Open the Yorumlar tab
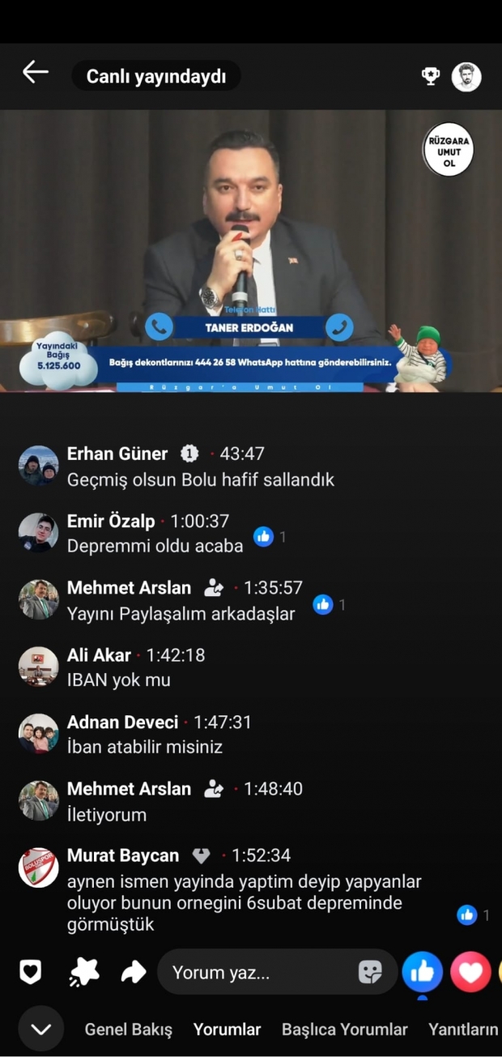 tap(227, 1029)
